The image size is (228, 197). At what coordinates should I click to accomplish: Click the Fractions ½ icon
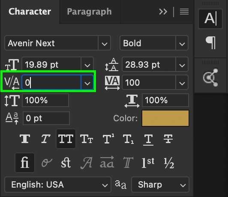pyautogui.click(x=168, y=163)
